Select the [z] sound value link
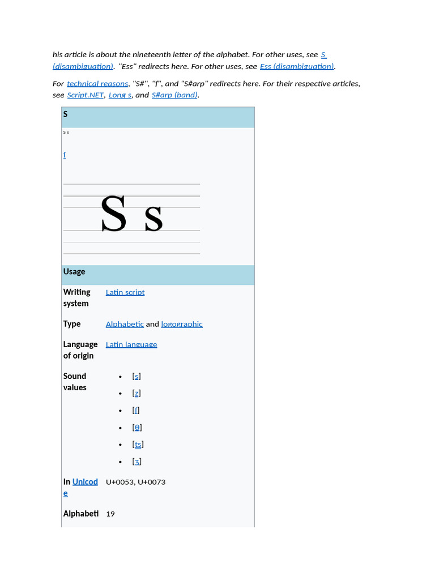The image size is (435, 580). (137, 393)
